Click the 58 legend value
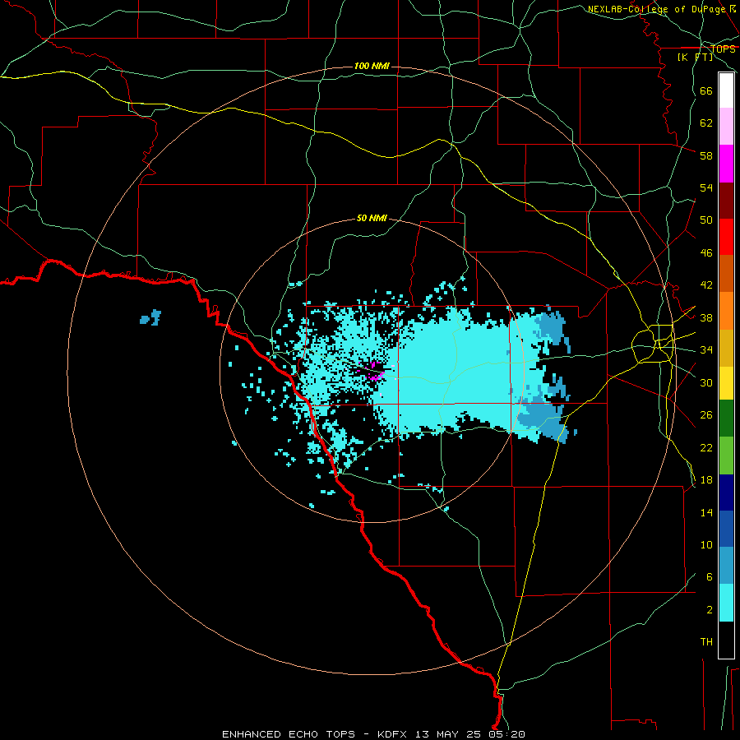This screenshot has height=740, width=740. [706, 155]
